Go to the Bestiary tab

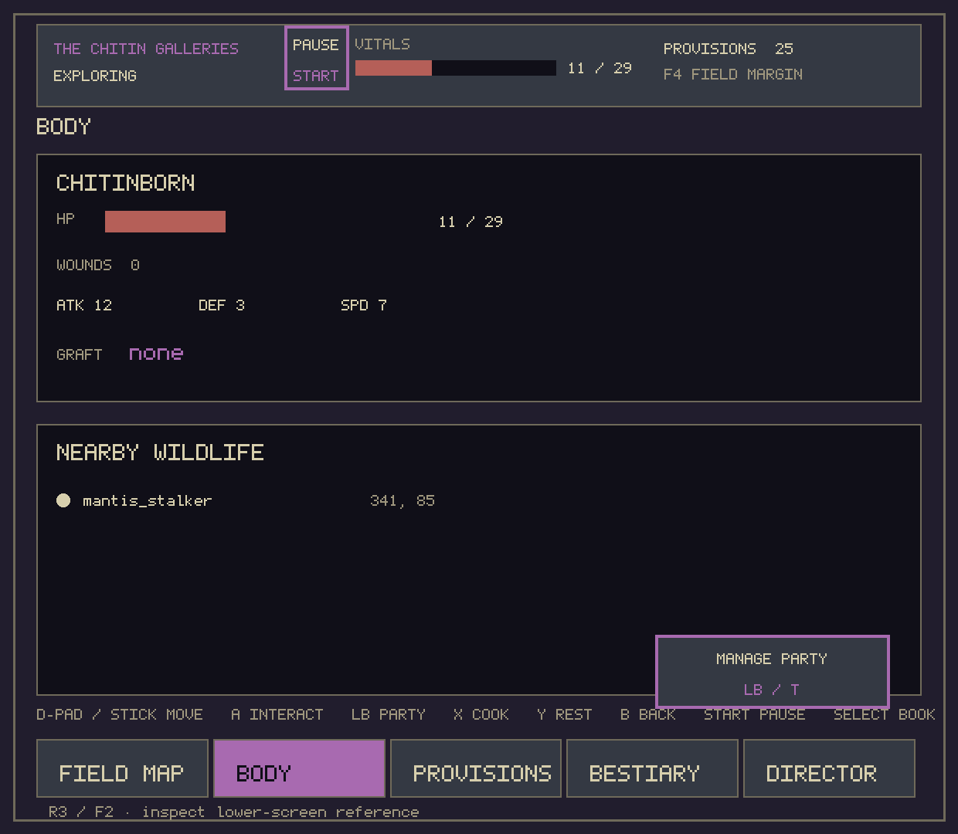(652, 768)
